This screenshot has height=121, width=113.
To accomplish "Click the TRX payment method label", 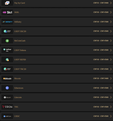I will [16, 107].
